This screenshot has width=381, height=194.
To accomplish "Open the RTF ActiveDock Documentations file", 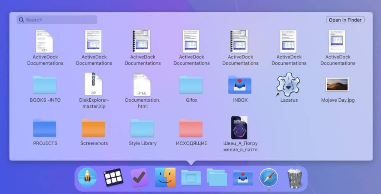I will 45,41.
